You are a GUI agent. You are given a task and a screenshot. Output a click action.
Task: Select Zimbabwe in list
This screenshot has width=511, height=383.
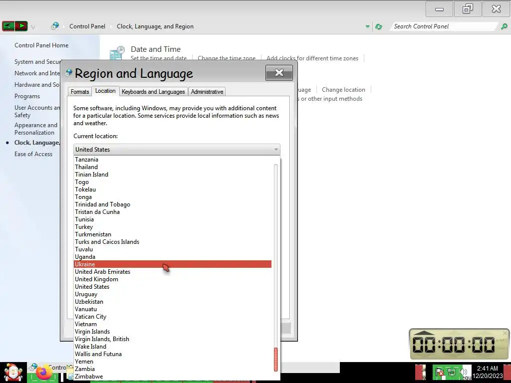point(173,377)
